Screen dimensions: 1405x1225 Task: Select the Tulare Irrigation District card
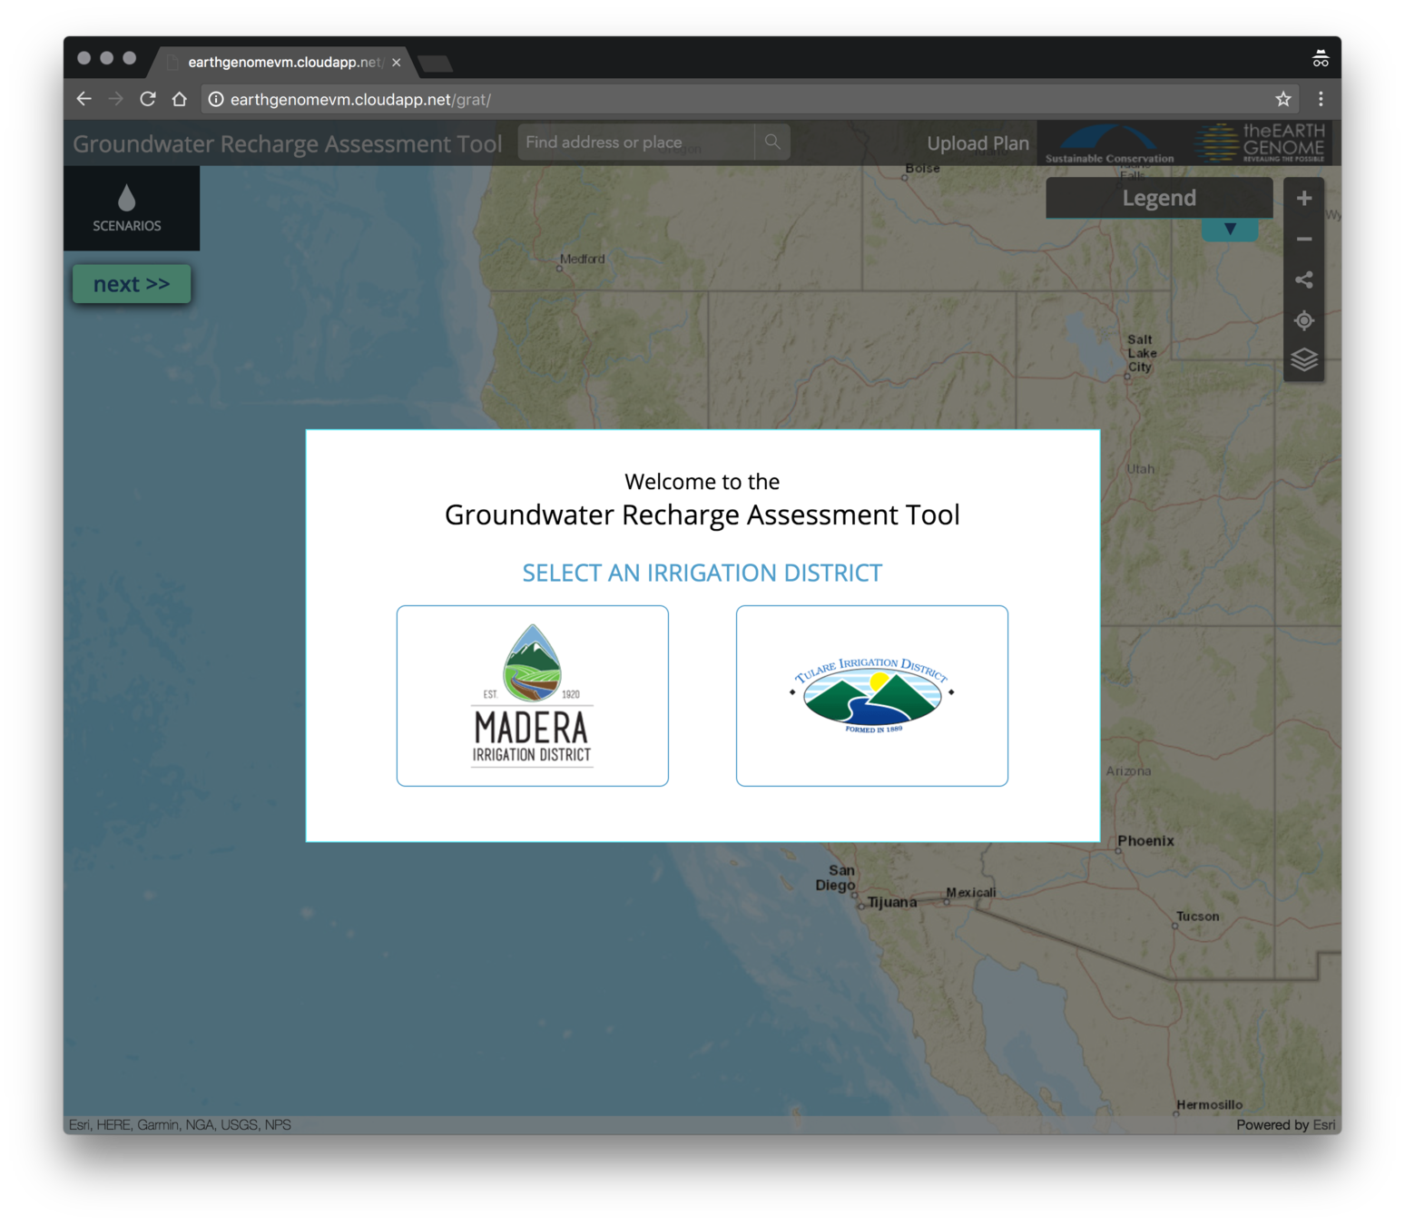pos(872,696)
